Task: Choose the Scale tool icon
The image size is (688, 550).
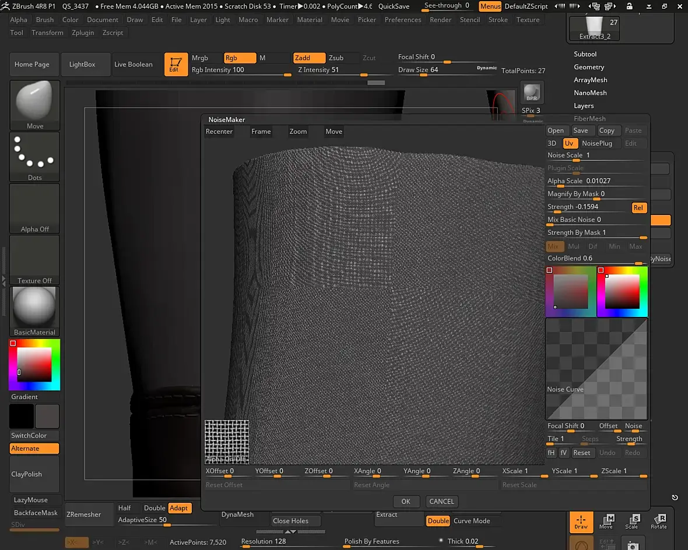Action: click(631, 521)
